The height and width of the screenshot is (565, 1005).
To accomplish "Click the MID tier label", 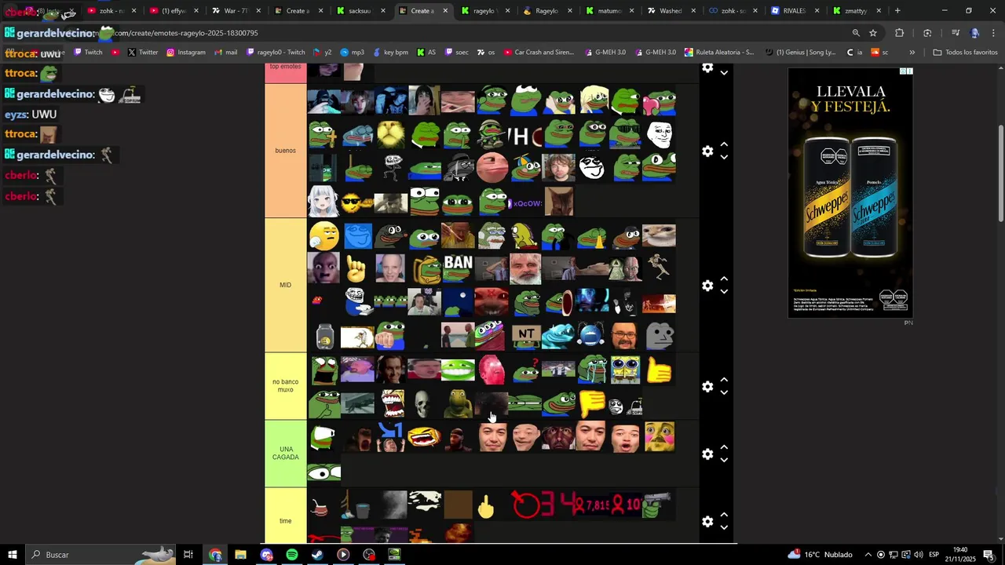I will pos(285,285).
